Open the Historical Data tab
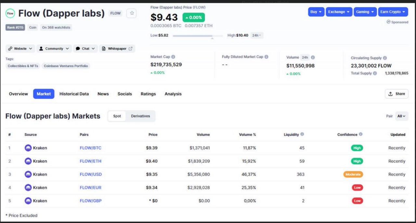This screenshot has height=223, width=416. point(74,94)
